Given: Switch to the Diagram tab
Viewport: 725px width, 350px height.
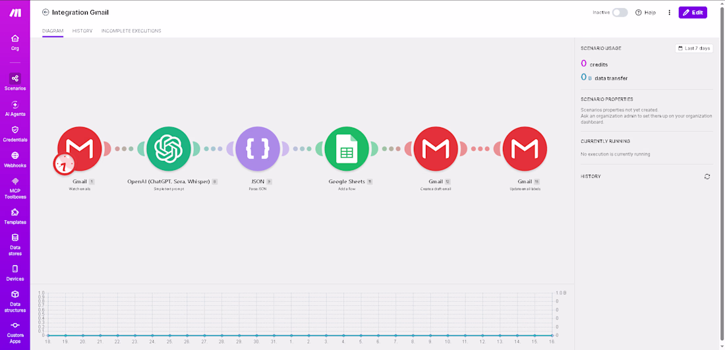Looking at the screenshot, I should (53, 31).
